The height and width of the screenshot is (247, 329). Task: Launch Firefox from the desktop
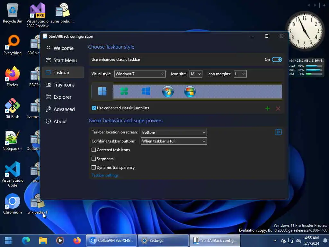13,77
